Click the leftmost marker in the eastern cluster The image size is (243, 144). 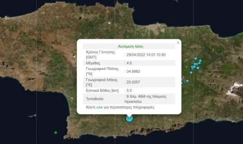pyautogui.click(x=192, y=67)
